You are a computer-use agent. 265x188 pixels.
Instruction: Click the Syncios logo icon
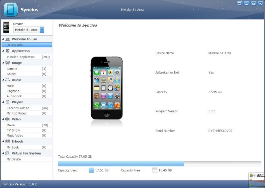tap(11, 10)
